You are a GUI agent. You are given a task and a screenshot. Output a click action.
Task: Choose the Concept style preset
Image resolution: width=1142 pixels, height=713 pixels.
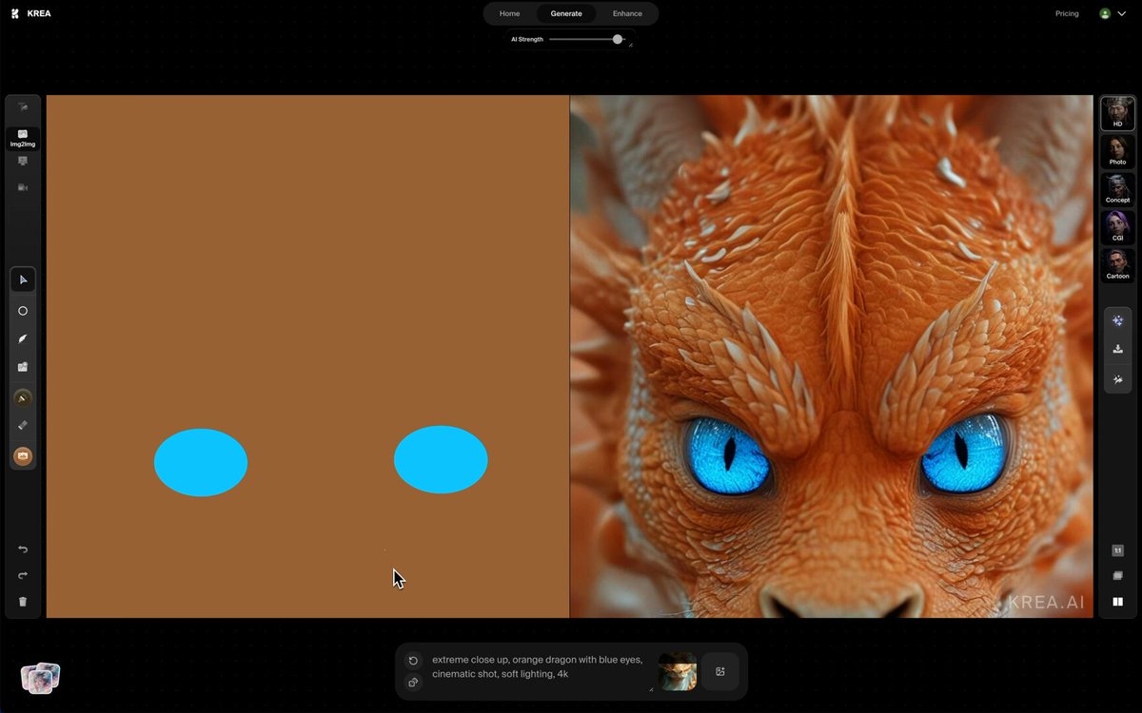coord(1117,189)
